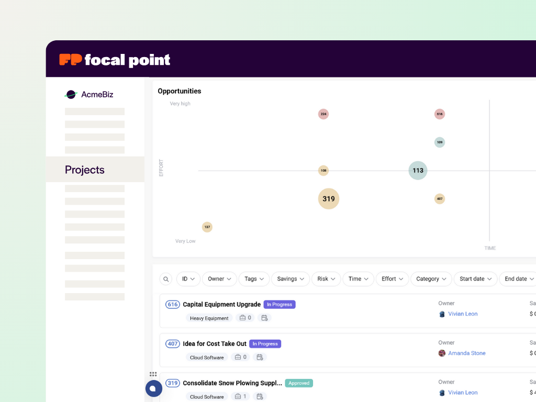Click Amanda Stone's avatar picture
This screenshot has height=402, width=536.
tap(442, 353)
